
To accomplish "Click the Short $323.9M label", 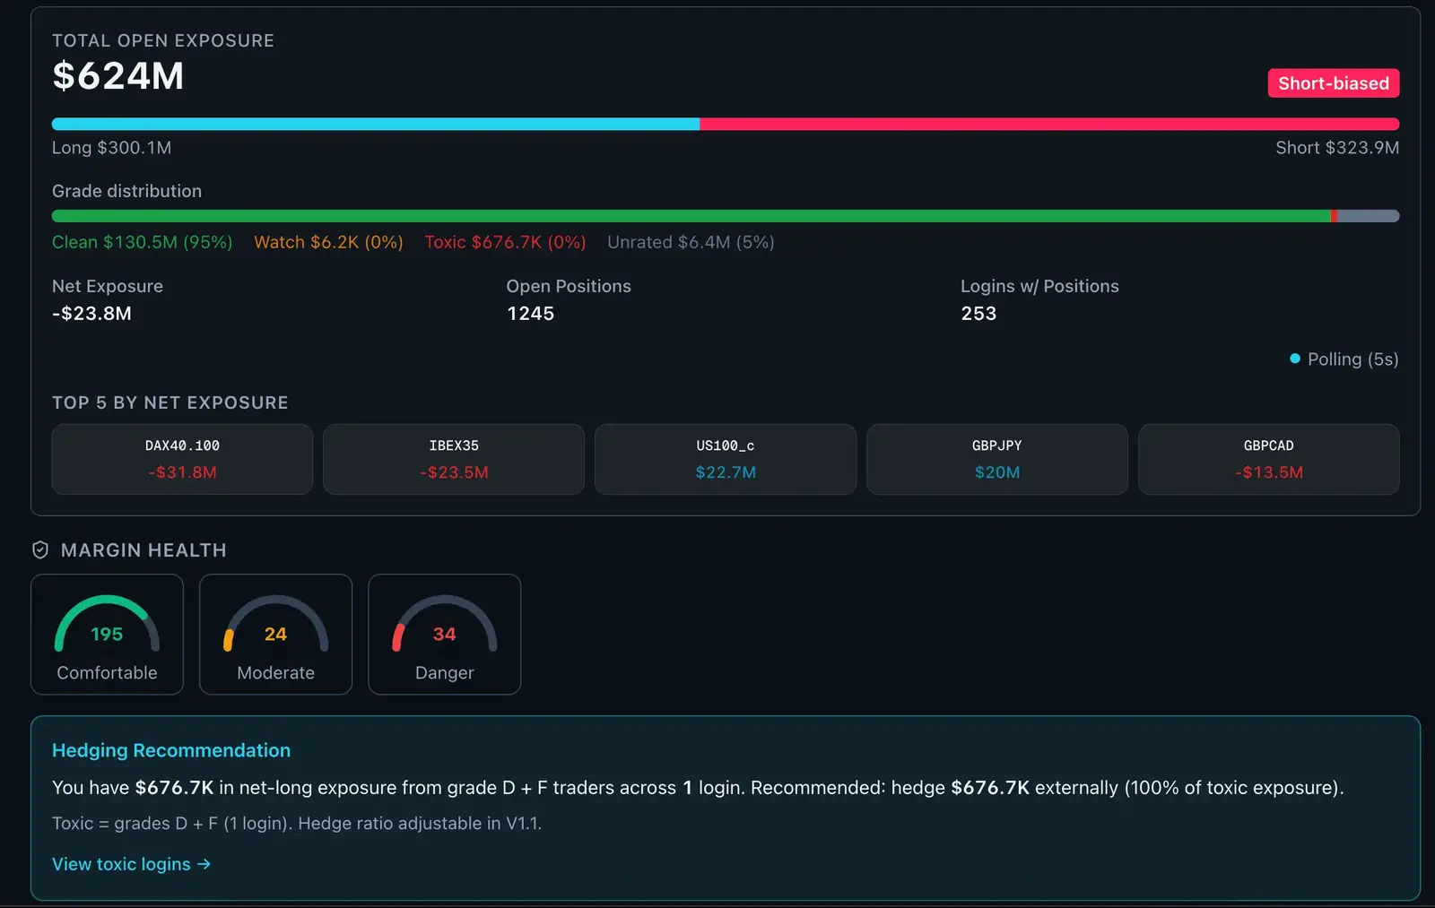I will click(1337, 148).
